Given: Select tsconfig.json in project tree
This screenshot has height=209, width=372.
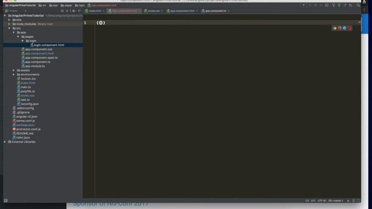Looking at the screenshot, I should 28,104.
